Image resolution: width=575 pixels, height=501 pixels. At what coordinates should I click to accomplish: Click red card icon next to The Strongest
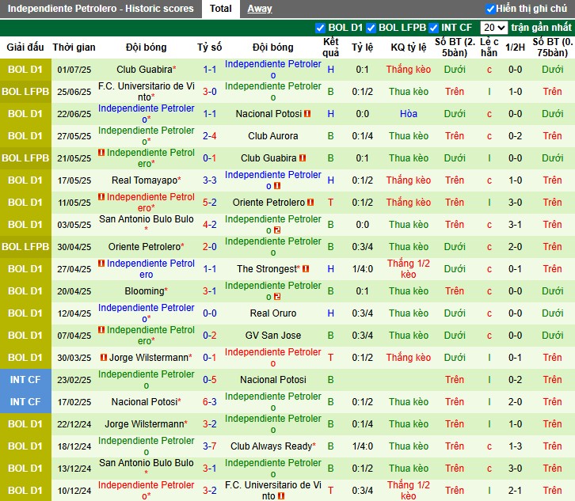(306, 268)
